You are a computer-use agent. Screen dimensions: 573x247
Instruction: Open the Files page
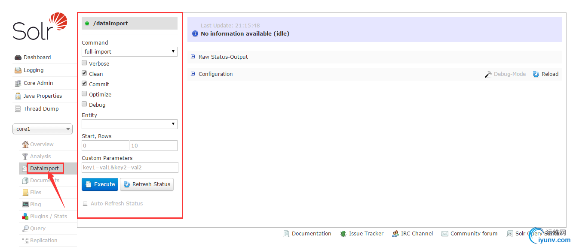click(36, 193)
